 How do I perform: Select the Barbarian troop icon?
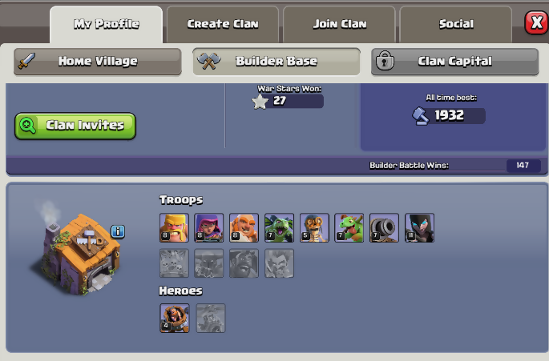[x=174, y=227]
